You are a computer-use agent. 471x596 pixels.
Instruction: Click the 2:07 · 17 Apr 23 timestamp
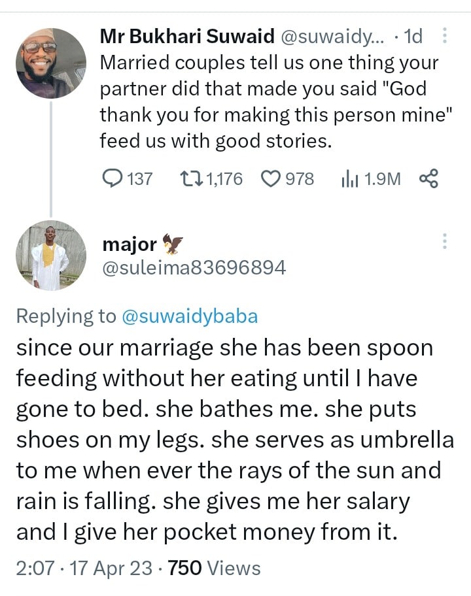pos(82,568)
